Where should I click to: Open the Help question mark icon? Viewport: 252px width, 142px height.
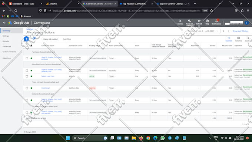[x=207, y=22]
